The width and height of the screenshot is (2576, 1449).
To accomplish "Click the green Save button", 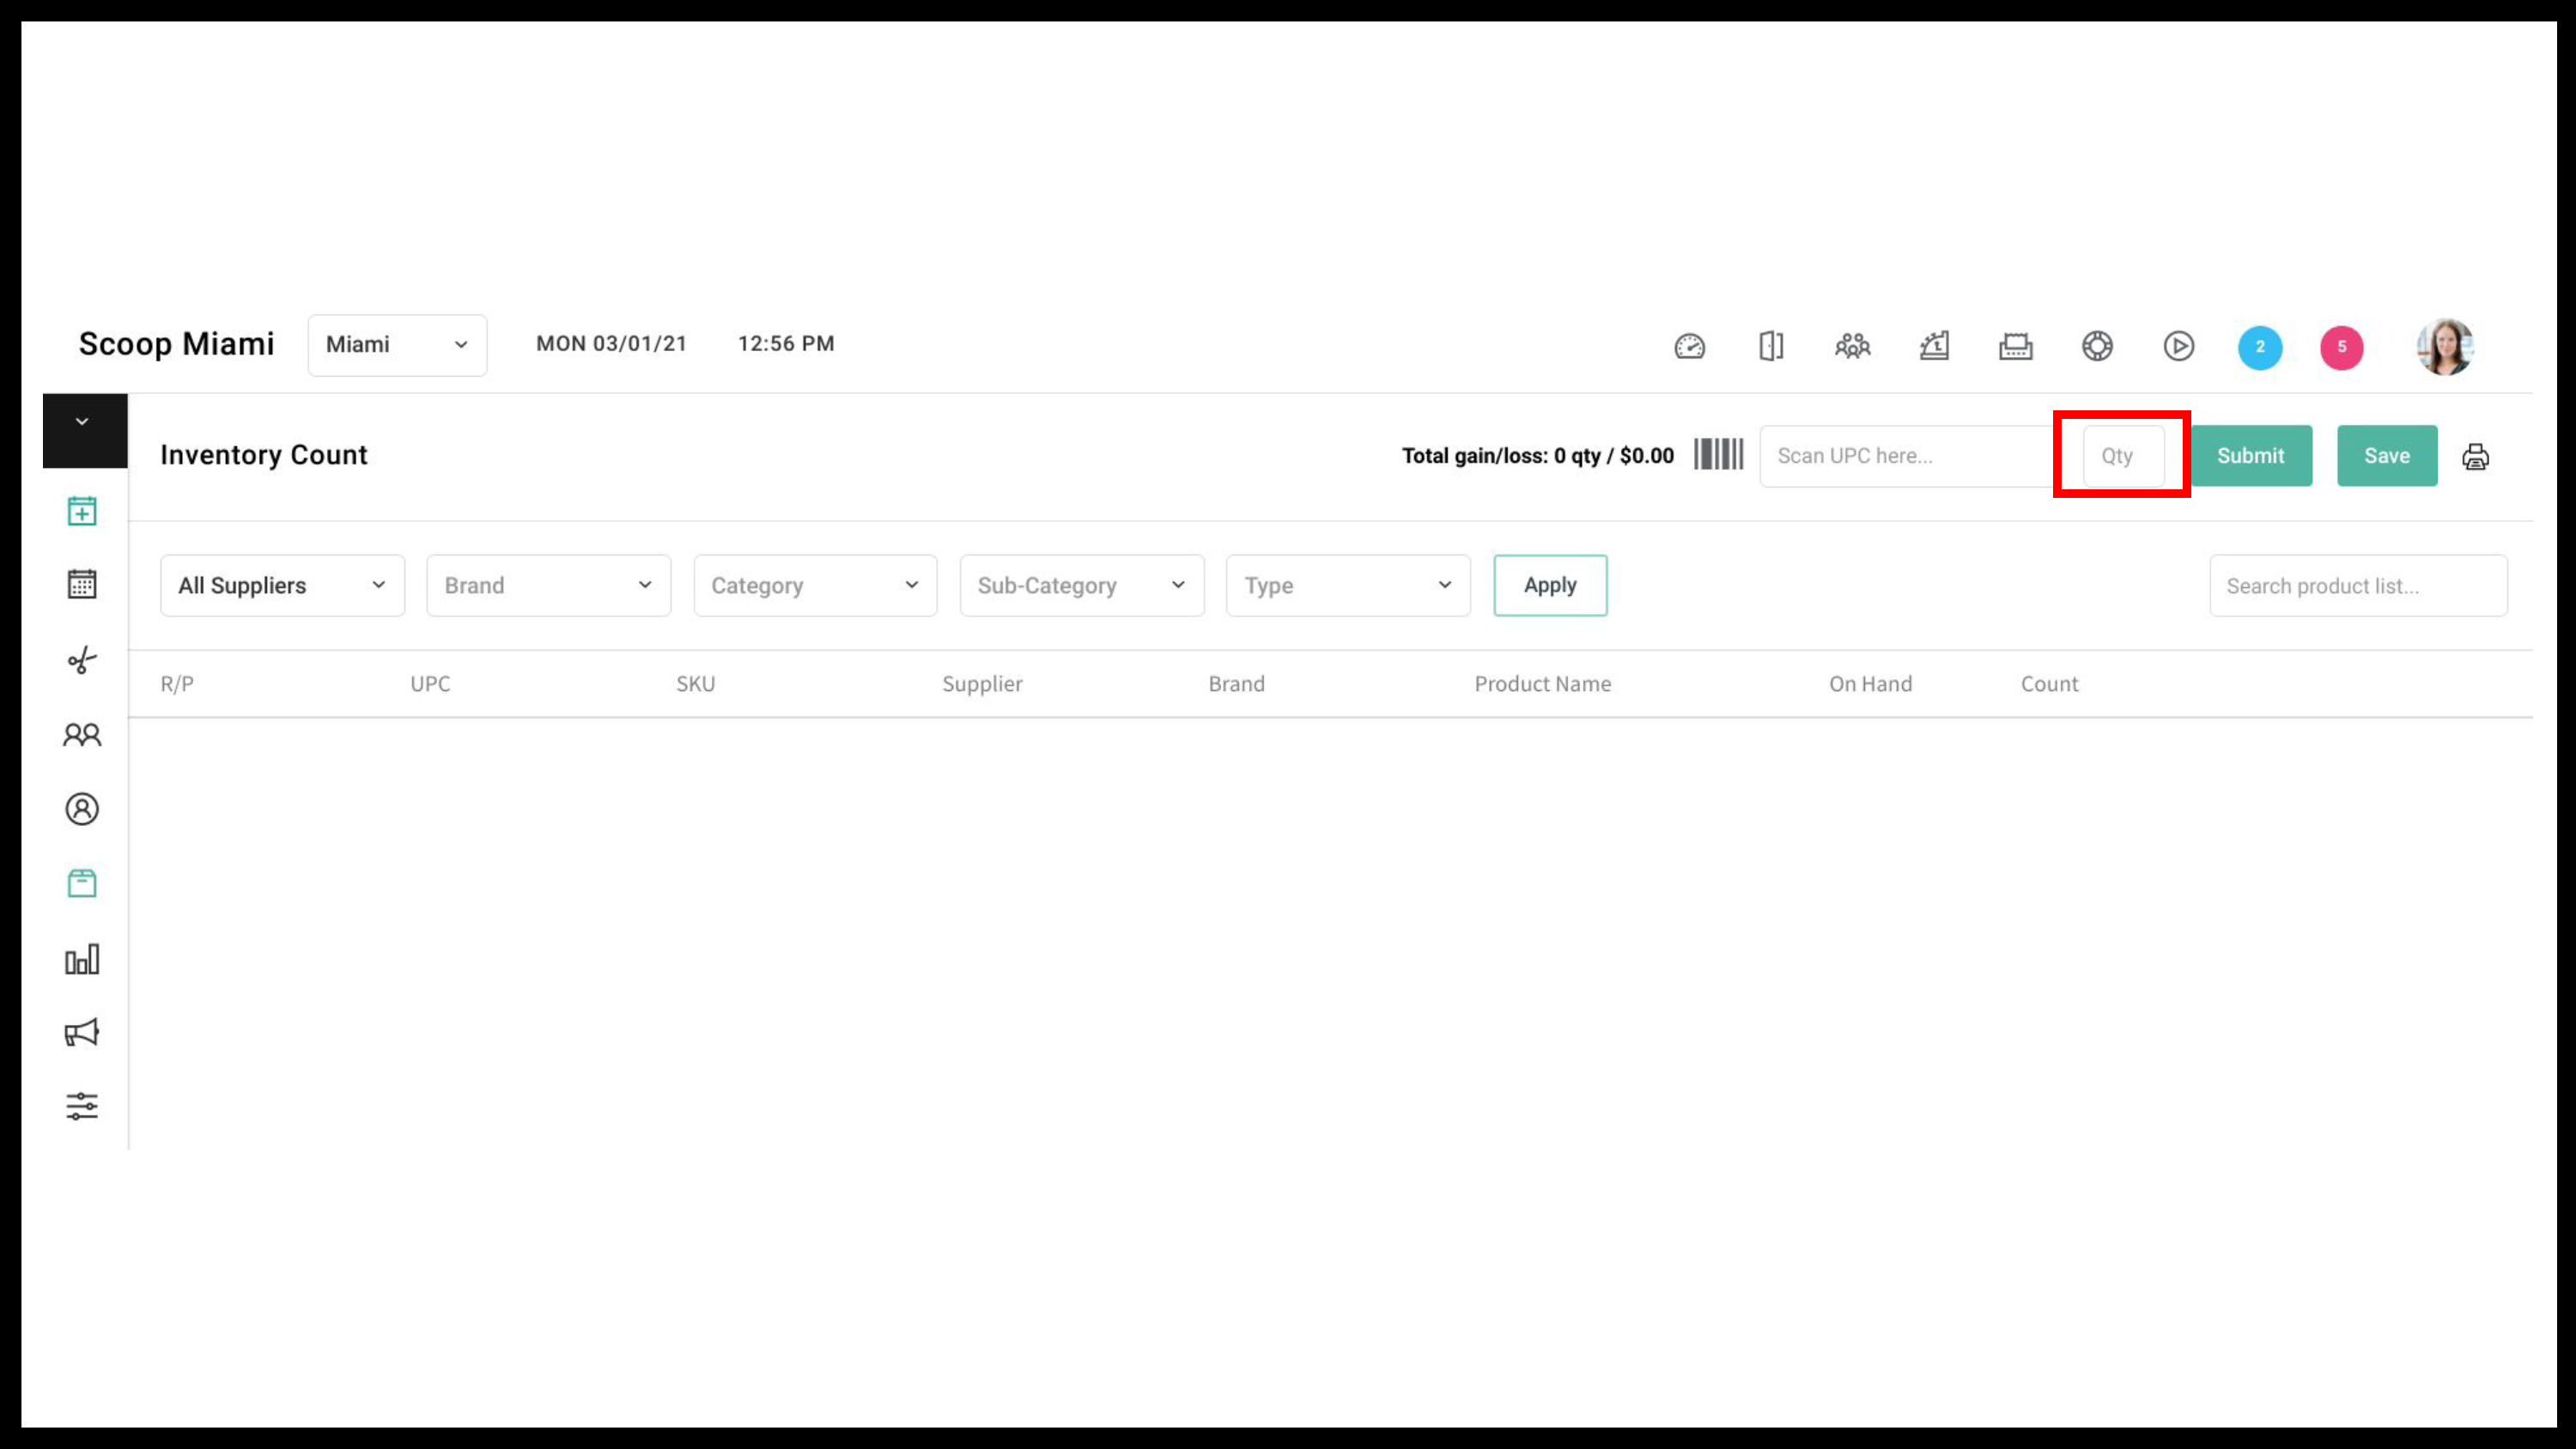I will tap(2387, 456).
